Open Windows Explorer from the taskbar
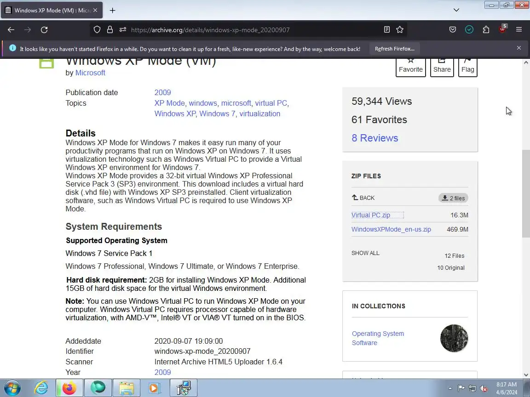The width and height of the screenshot is (530, 397). click(x=126, y=388)
